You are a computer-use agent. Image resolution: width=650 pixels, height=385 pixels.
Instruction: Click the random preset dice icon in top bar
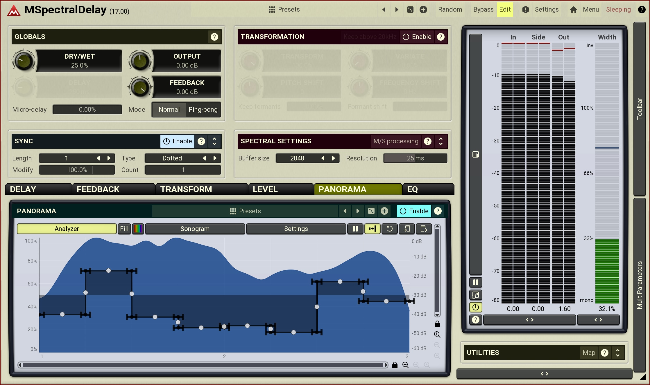(x=410, y=10)
